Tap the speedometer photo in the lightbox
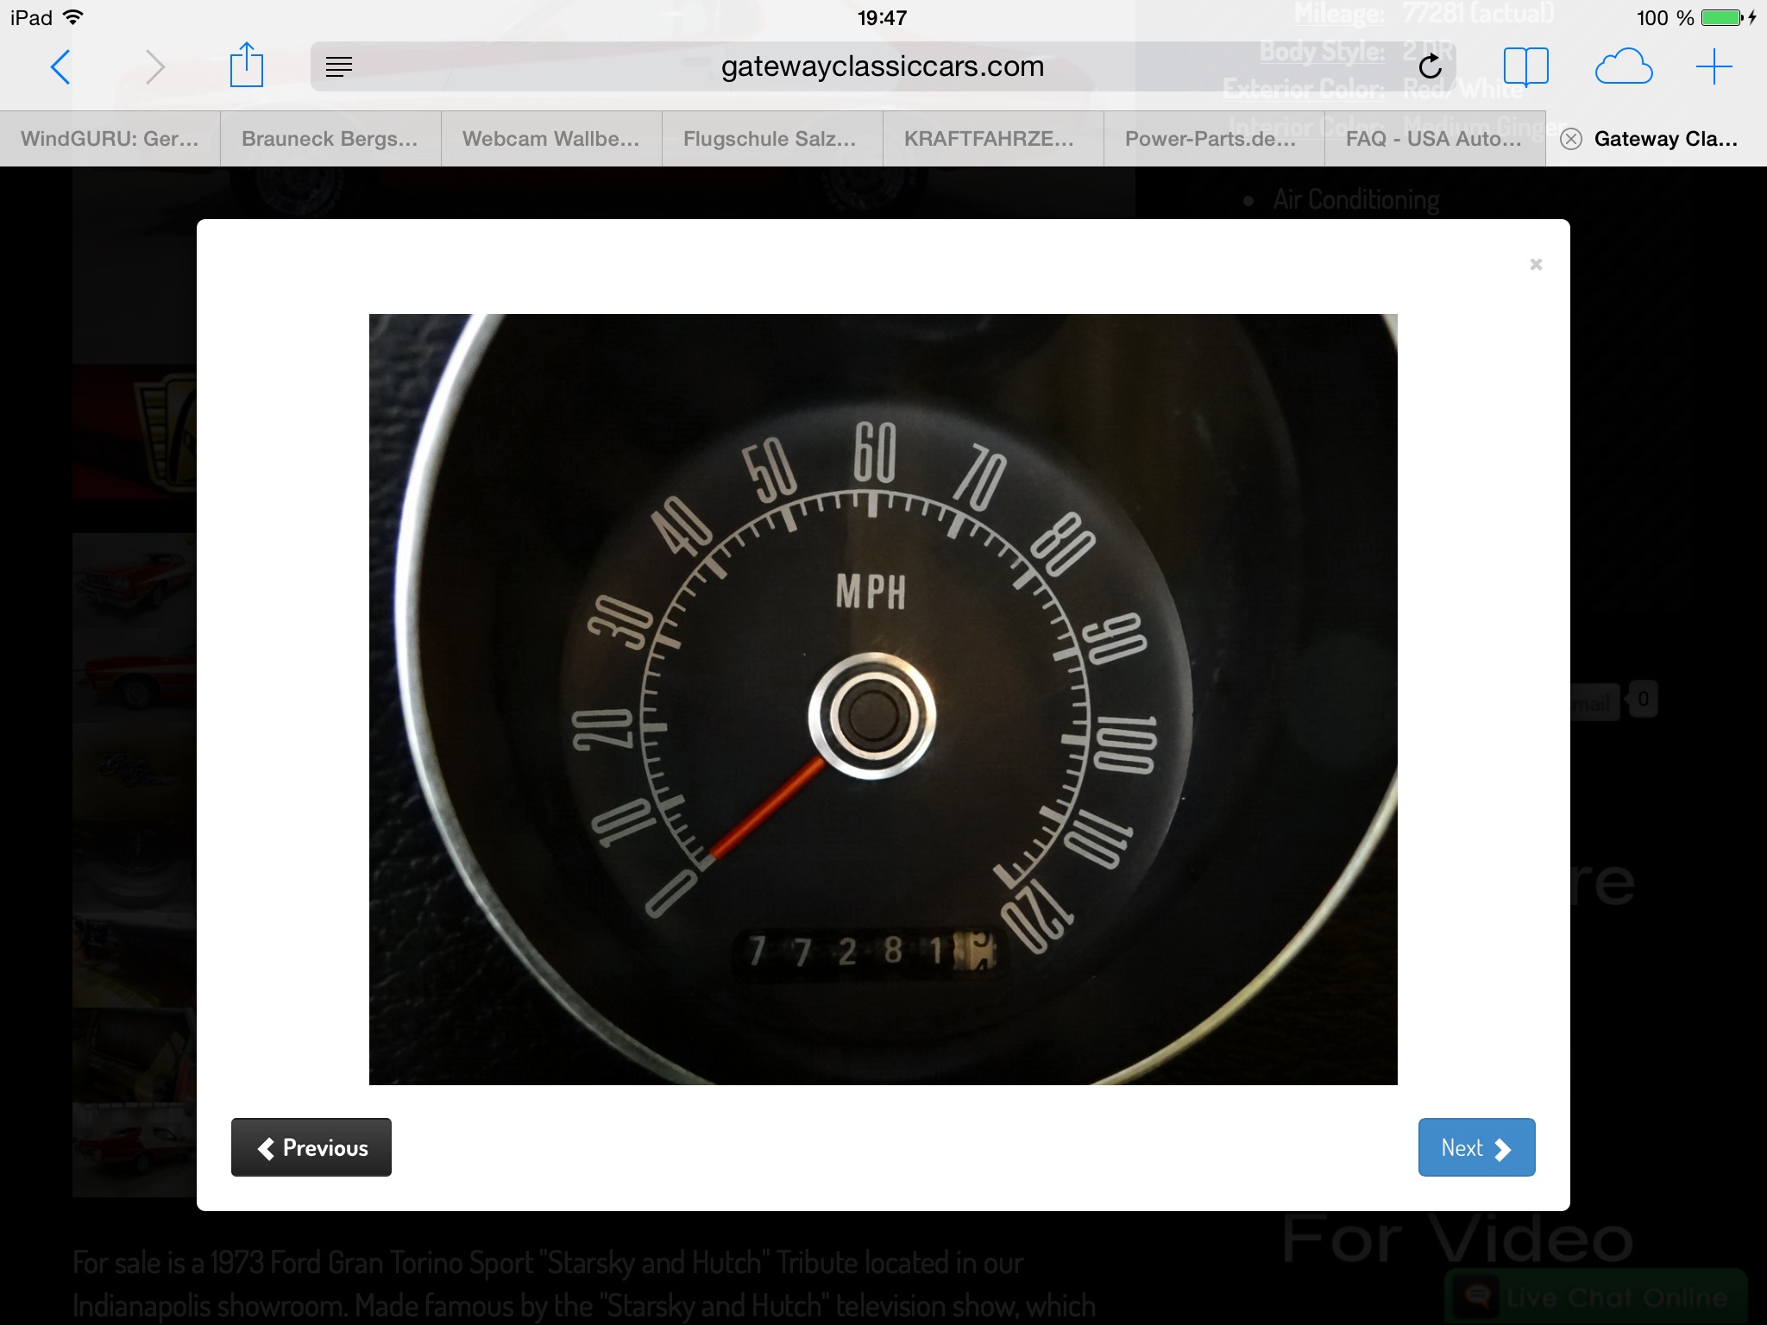 [883, 699]
